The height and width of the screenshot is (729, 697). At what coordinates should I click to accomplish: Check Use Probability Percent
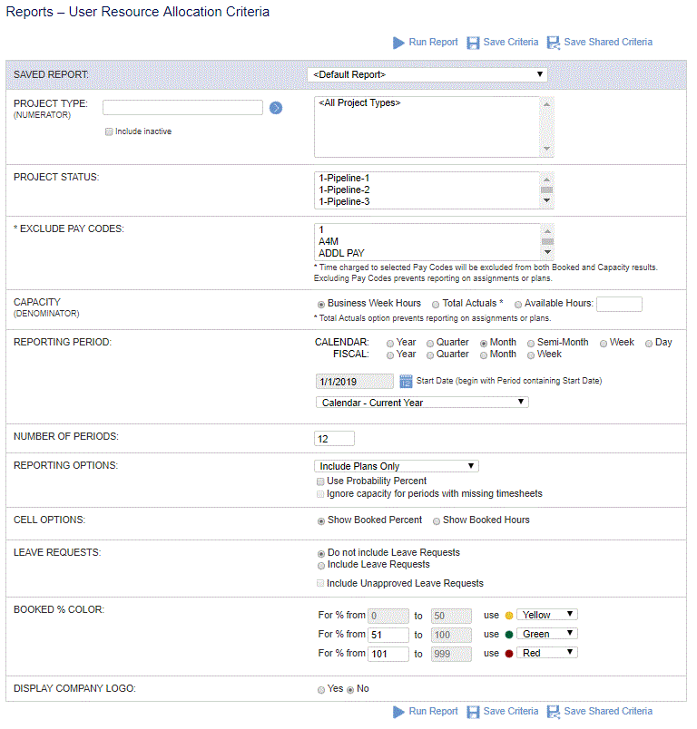tap(320, 481)
